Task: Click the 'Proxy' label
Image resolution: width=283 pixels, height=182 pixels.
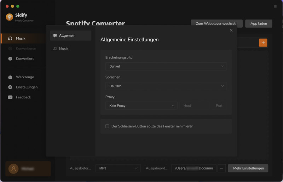Action: [x=110, y=97]
